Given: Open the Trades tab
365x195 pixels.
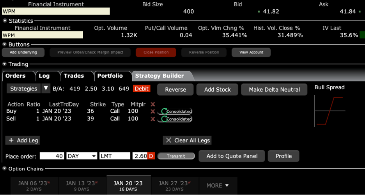Looking at the screenshot, I should coord(74,76).
